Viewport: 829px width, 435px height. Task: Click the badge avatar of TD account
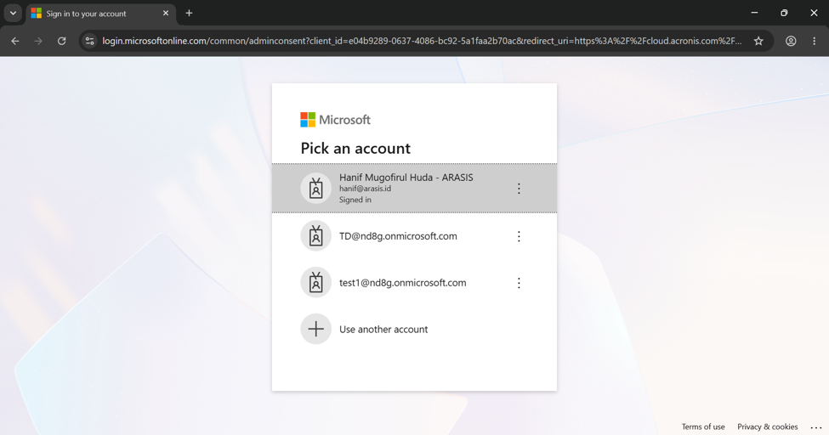[x=315, y=235]
